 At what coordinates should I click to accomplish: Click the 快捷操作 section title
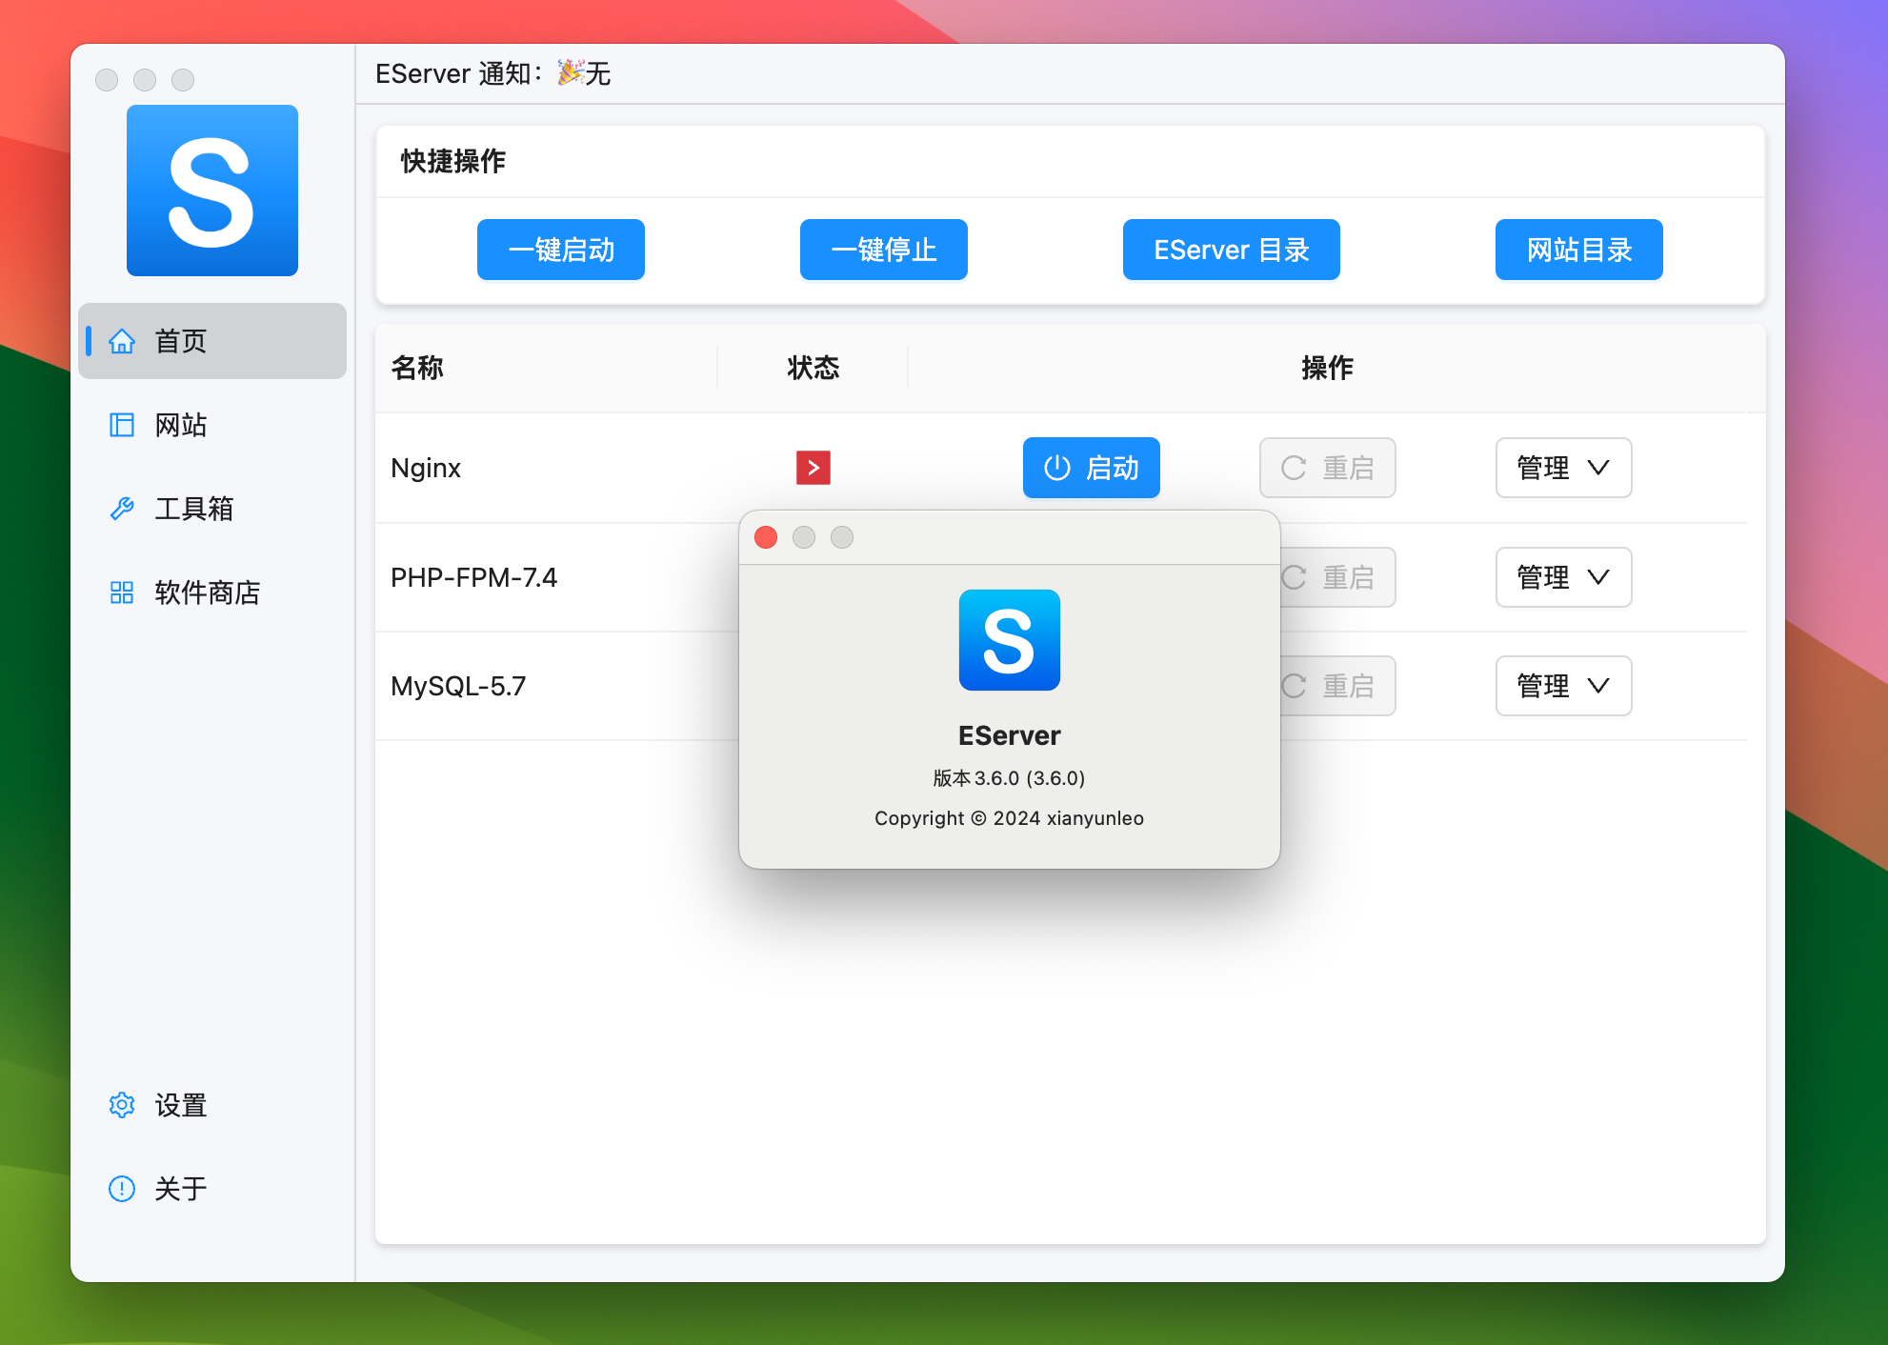click(453, 161)
